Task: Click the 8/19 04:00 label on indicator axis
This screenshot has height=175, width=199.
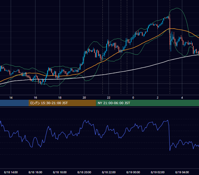Action: (182, 172)
